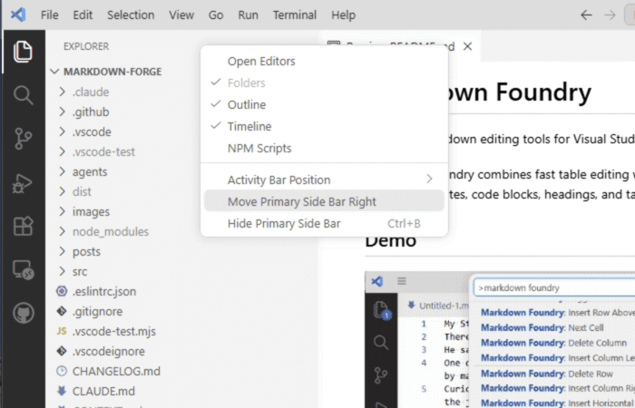Viewport: 635px width, 408px height.
Task: Expand the images folder
Action: click(x=62, y=211)
